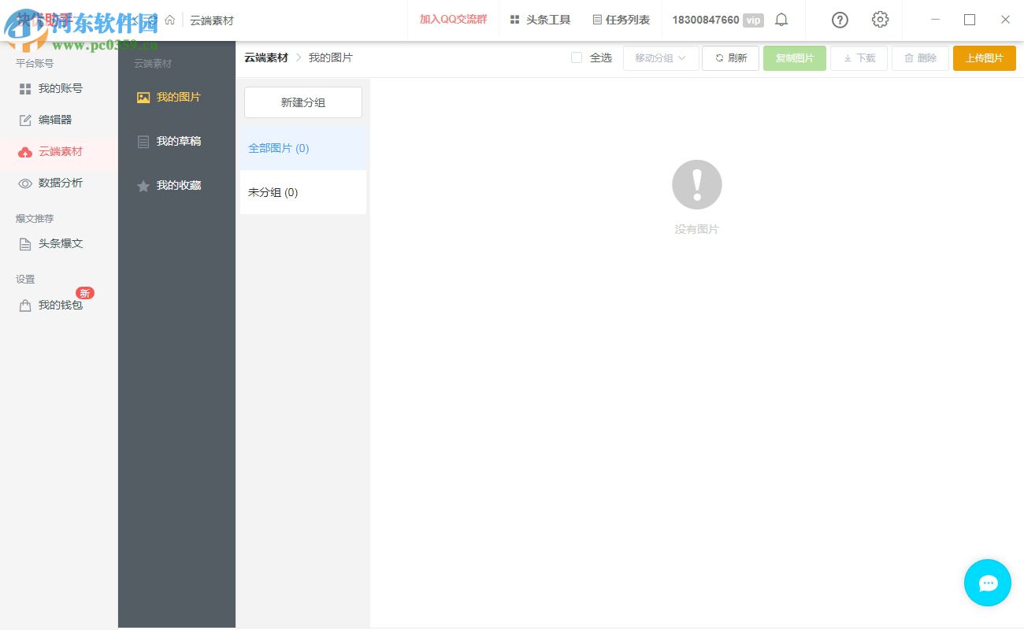Click the 我的账号 grid icon
This screenshot has width=1024, height=630.
[x=25, y=89]
